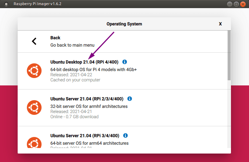Click the Ubuntu logo for Desktop 21.04
This screenshot has height=162, width=249.
point(34,71)
